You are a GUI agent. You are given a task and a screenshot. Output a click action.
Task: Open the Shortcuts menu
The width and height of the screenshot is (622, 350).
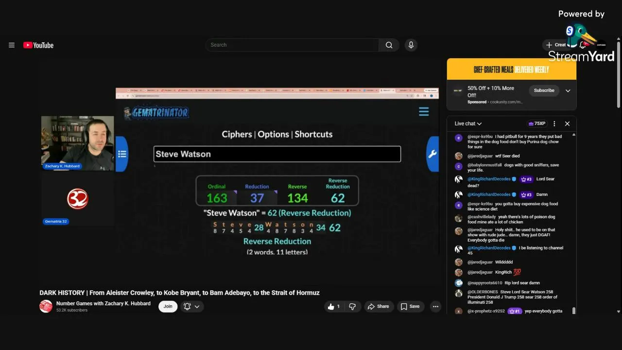point(313,134)
